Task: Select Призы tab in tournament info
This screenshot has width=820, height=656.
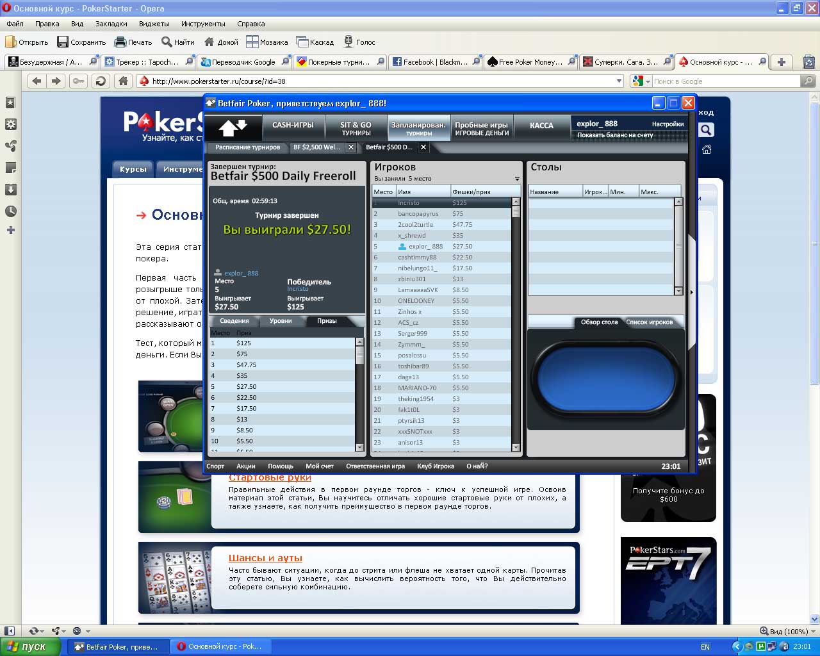Action: pyautogui.click(x=327, y=321)
